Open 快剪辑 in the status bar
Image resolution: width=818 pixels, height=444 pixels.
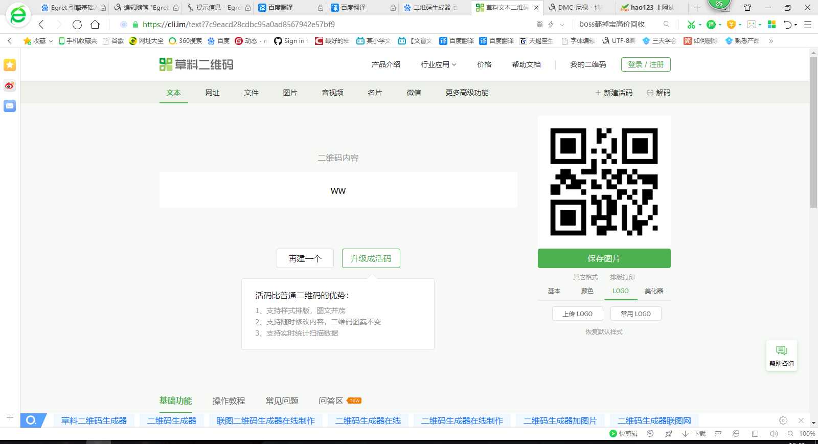point(623,434)
